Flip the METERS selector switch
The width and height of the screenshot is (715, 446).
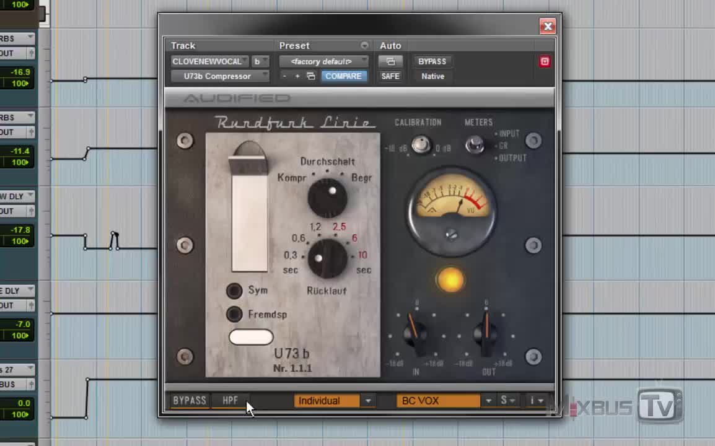click(475, 146)
